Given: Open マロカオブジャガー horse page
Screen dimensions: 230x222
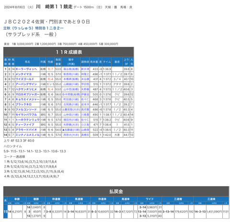Looking at the screenshot, I should click(x=27, y=94).
